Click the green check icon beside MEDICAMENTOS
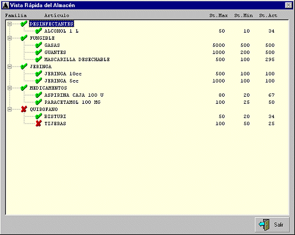Image resolution: width=295 pixels, height=235 pixels. (24, 88)
